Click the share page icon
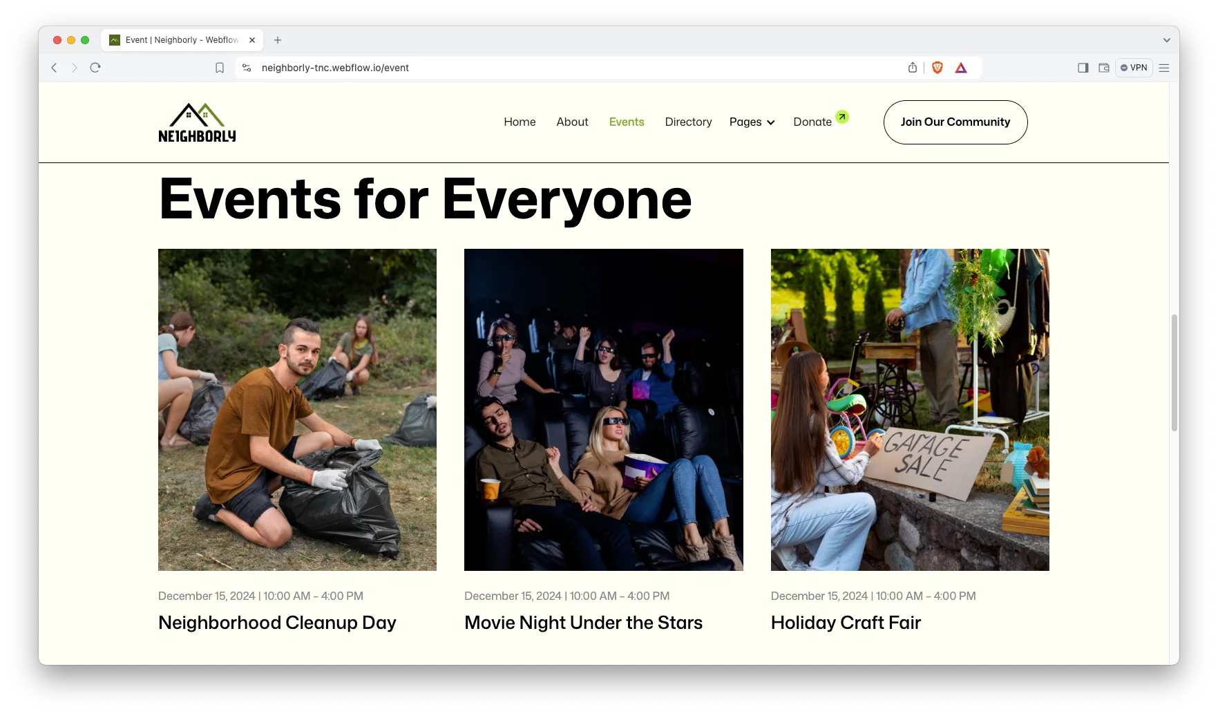Image resolution: width=1218 pixels, height=716 pixels. 913,68
